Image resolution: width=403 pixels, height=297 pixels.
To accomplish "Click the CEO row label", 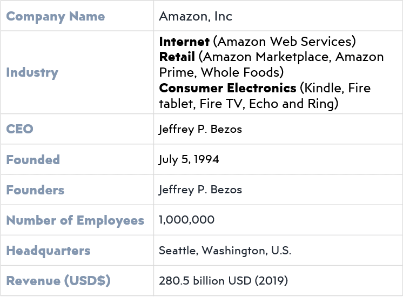I will (19, 129).
